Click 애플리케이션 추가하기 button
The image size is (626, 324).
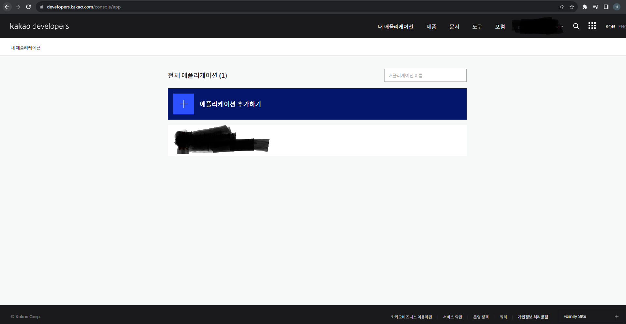tap(317, 104)
